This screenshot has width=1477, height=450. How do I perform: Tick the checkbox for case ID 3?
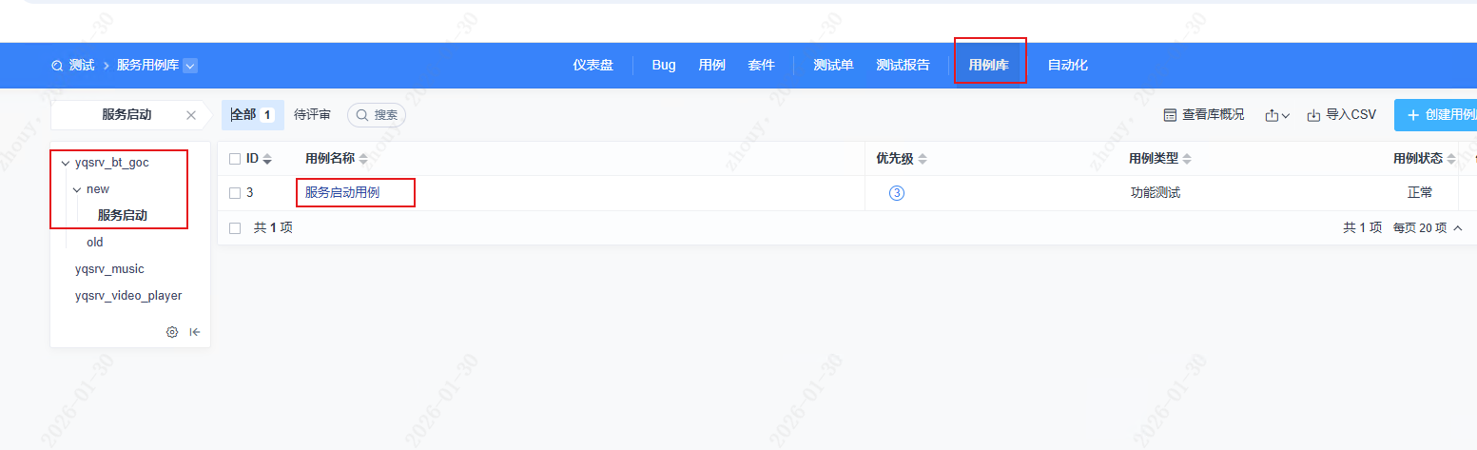(x=235, y=193)
